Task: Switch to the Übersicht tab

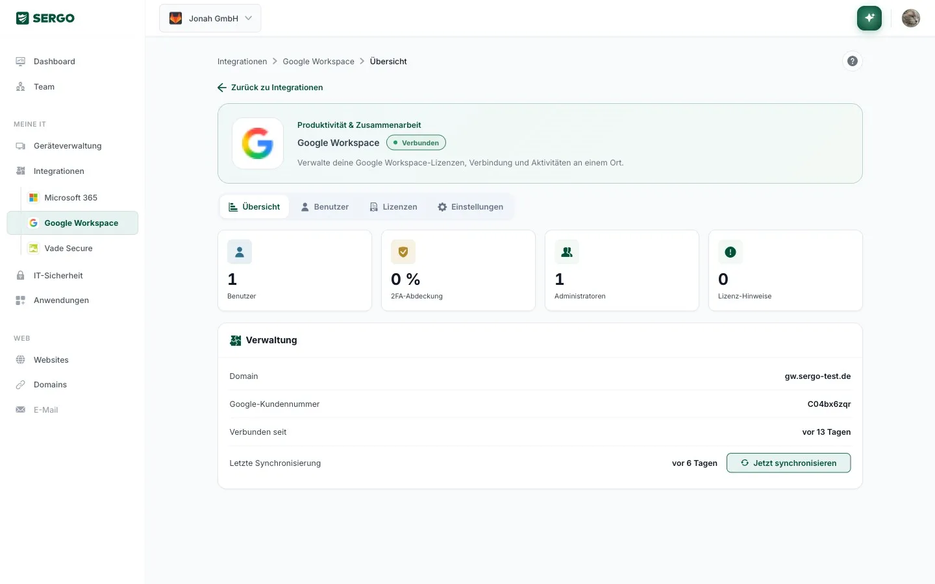Action: tap(255, 207)
